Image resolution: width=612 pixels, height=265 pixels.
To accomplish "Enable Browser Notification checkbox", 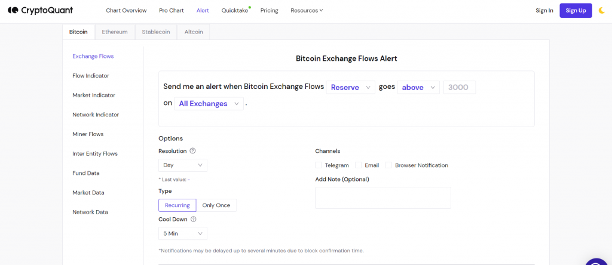I will point(388,165).
